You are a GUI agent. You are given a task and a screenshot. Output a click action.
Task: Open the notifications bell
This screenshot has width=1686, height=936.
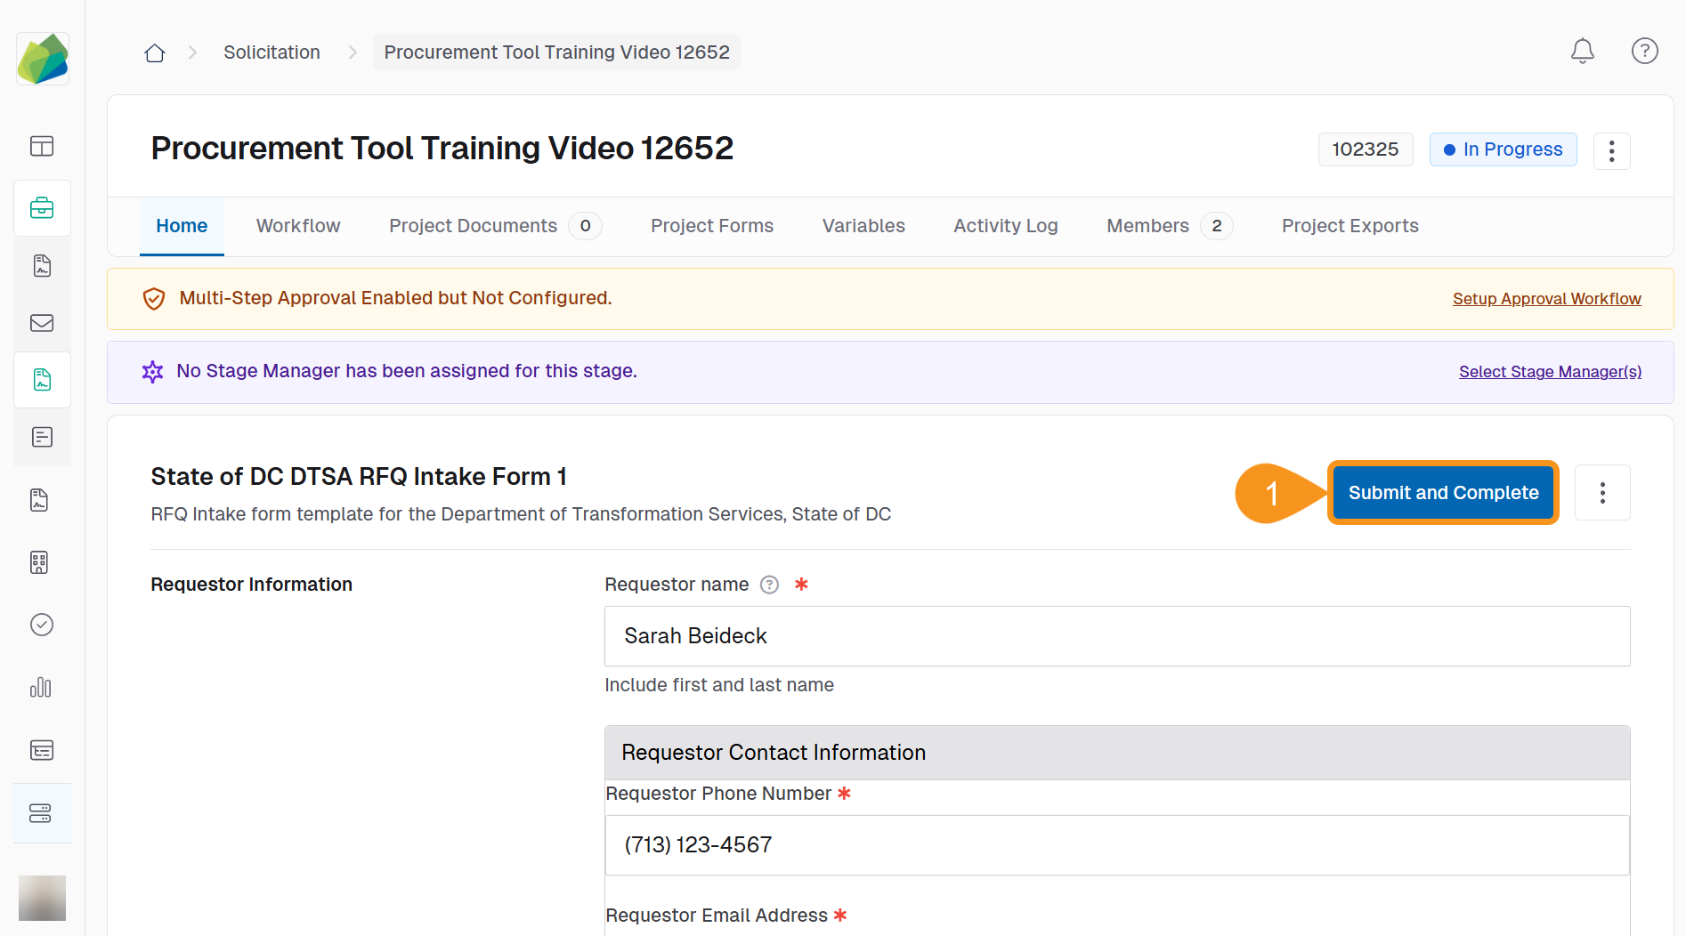pyautogui.click(x=1582, y=52)
